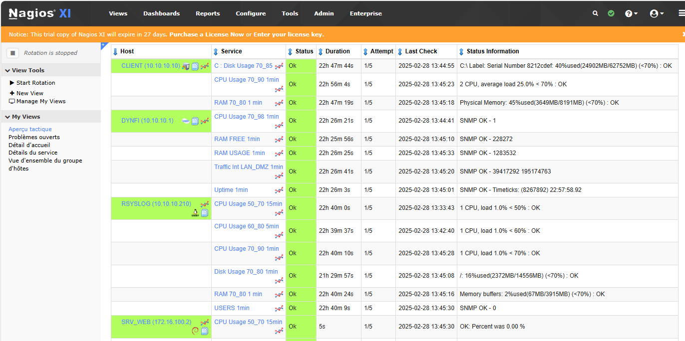Collapse the My Views section
The width and height of the screenshot is (685, 341).
pos(8,117)
